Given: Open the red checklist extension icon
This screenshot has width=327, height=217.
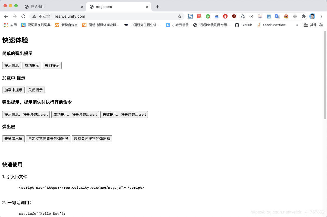Looking at the screenshot, I should (x=199, y=16).
